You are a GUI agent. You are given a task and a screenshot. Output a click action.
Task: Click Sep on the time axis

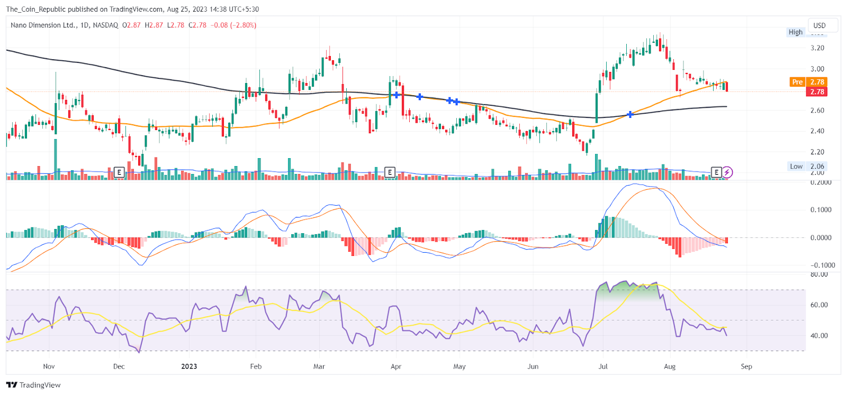pos(746,366)
